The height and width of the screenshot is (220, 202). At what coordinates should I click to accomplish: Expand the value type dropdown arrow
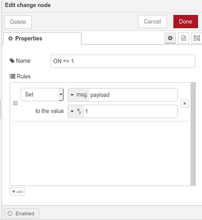click(x=72, y=111)
